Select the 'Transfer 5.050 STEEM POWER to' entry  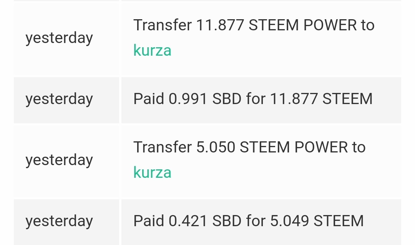[x=249, y=147]
